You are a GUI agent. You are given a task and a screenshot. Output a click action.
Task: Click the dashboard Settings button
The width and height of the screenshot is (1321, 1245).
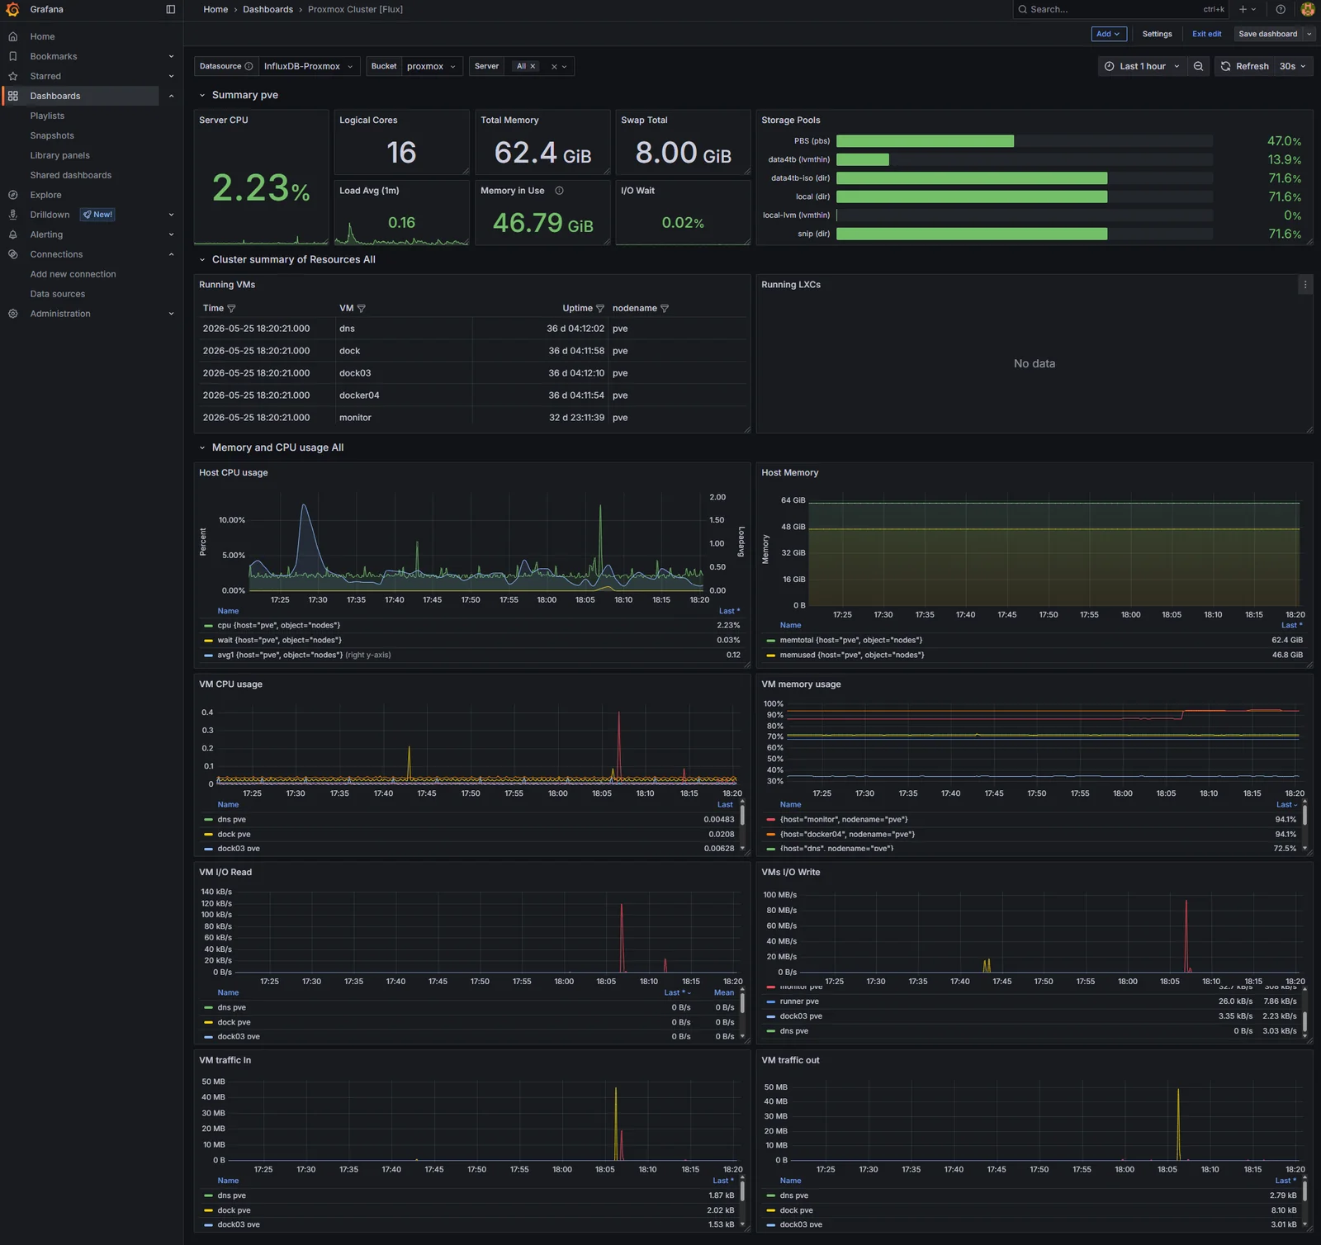[x=1157, y=34]
